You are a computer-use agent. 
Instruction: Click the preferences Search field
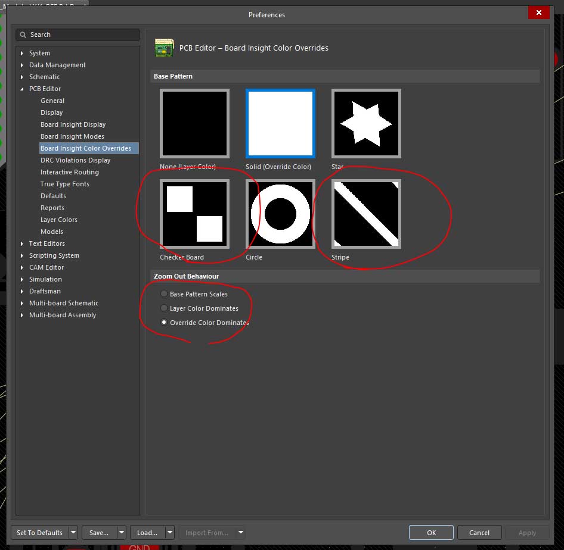(83, 35)
